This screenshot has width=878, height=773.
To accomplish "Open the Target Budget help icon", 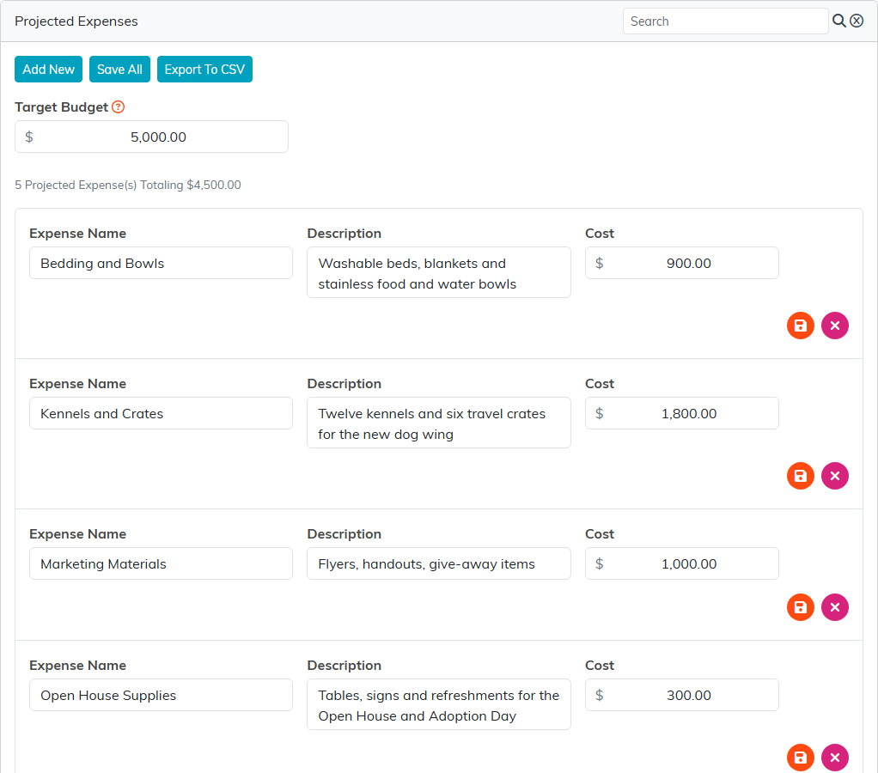I will click(x=119, y=107).
